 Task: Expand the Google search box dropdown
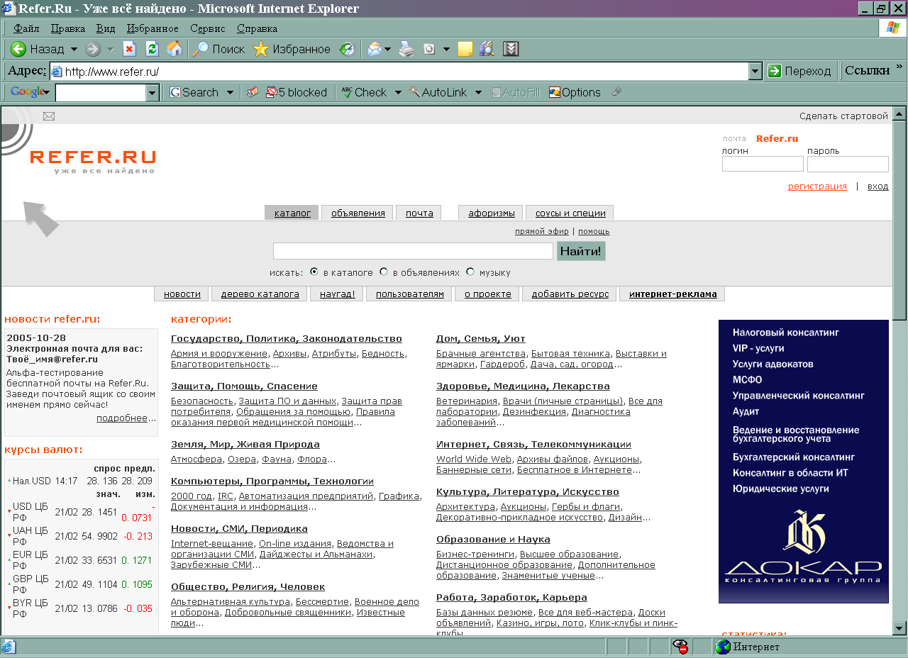(x=153, y=93)
